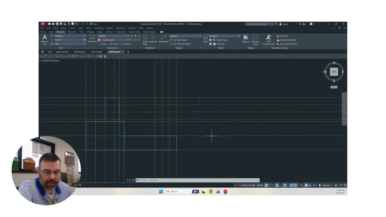The image size is (386, 217).
Task: Select the Revision Cloud tool
Action: click(255, 39)
